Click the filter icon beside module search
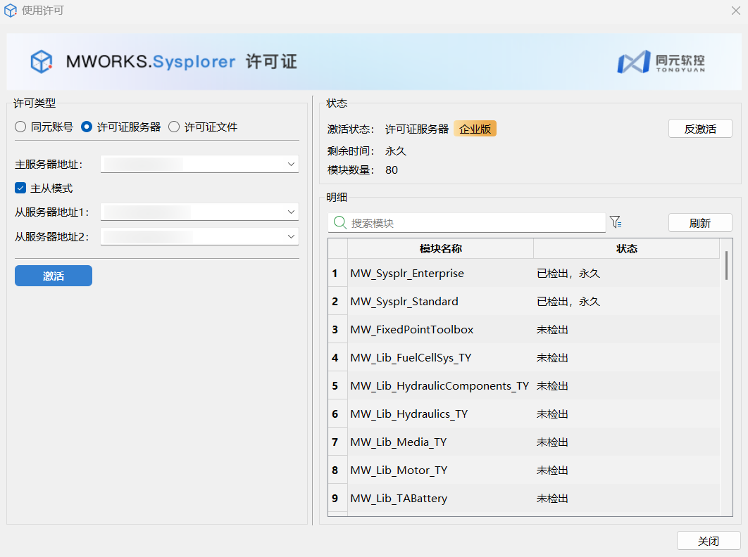 coord(616,222)
